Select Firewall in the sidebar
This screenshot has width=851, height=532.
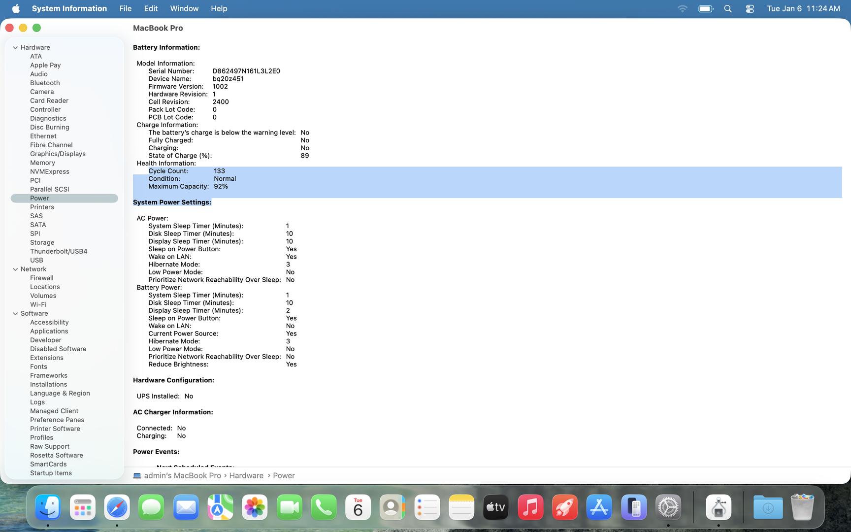(x=42, y=278)
